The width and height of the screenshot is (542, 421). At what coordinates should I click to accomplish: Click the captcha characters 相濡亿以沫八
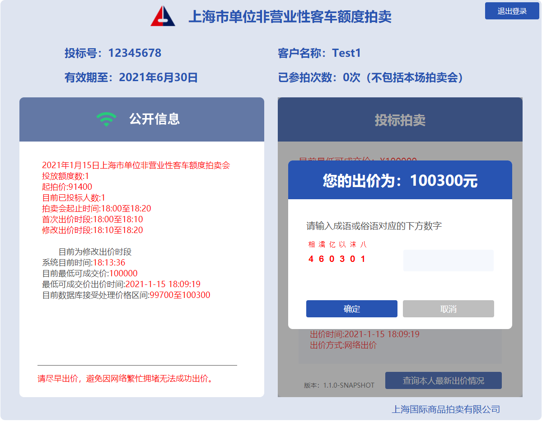(x=337, y=244)
